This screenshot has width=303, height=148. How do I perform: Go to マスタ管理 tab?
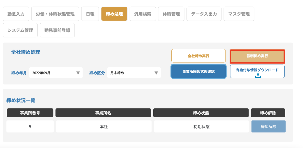point(239,14)
